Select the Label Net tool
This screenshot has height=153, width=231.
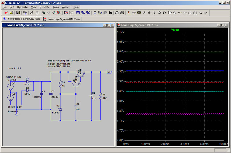[139, 13]
